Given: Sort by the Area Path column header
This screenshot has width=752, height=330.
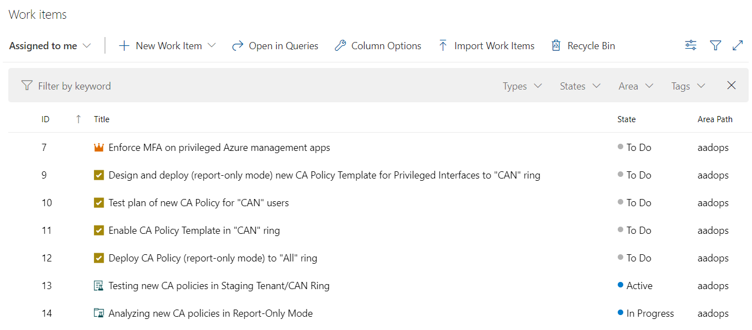Looking at the screenshot, I should tap(715, 119).
